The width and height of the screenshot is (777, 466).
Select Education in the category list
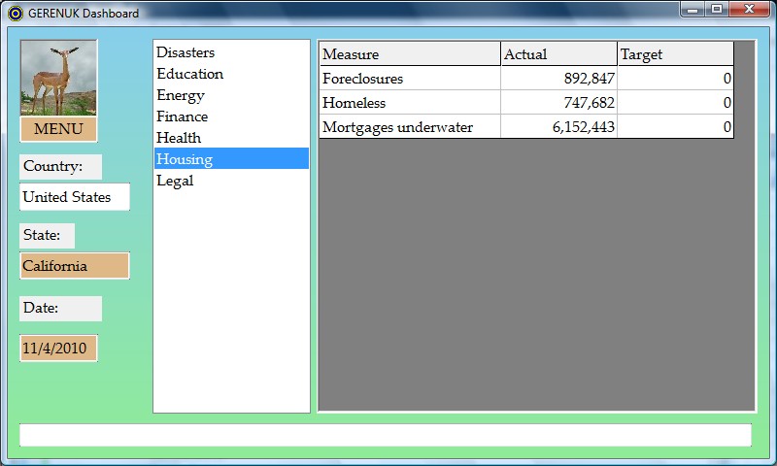(x=189, y=74)
